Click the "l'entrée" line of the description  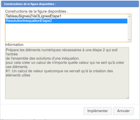(12, 54)
